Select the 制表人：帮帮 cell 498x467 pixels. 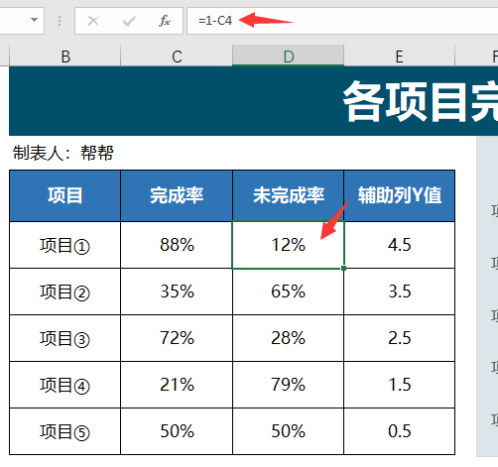[x=63, y=153]
